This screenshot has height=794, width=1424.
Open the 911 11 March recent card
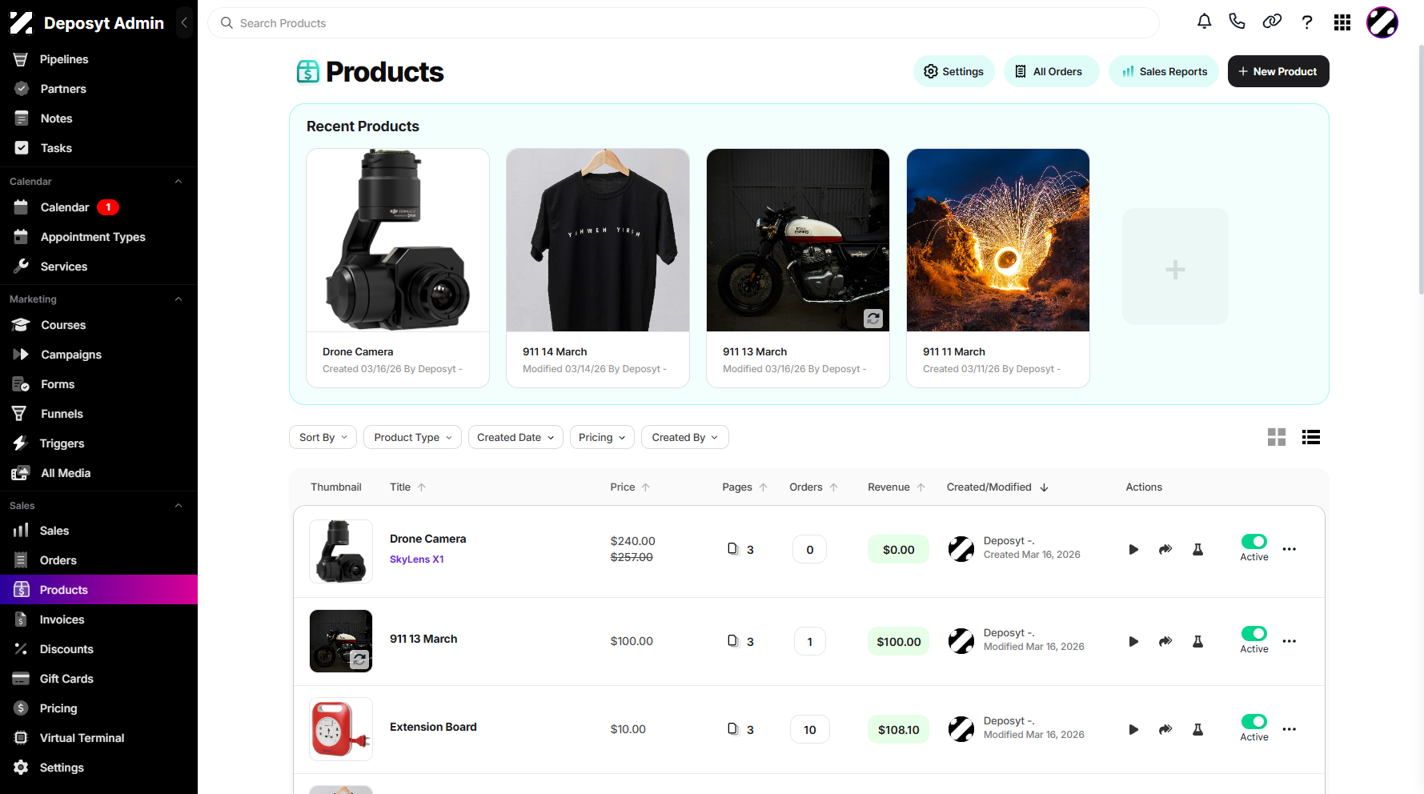tap(998, 268)
